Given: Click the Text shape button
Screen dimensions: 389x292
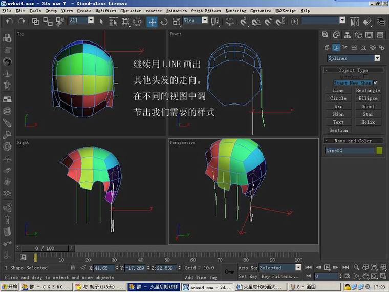Looking at the screenshot, I should click(x=338, y=122).
